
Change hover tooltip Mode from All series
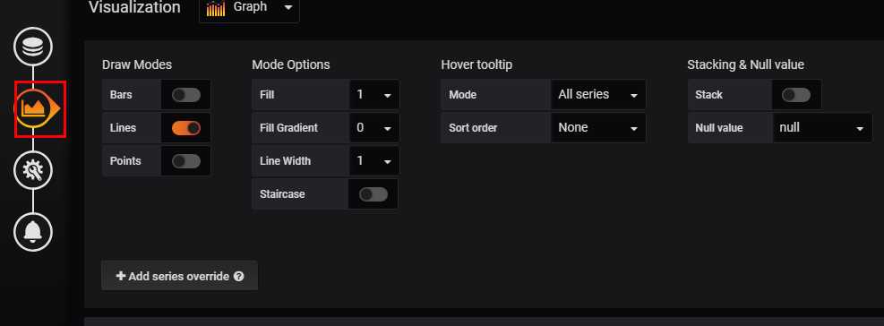[598, 95]
